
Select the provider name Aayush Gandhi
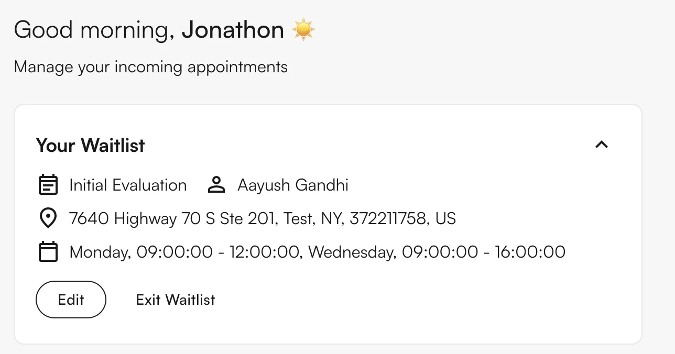(292, 185)
